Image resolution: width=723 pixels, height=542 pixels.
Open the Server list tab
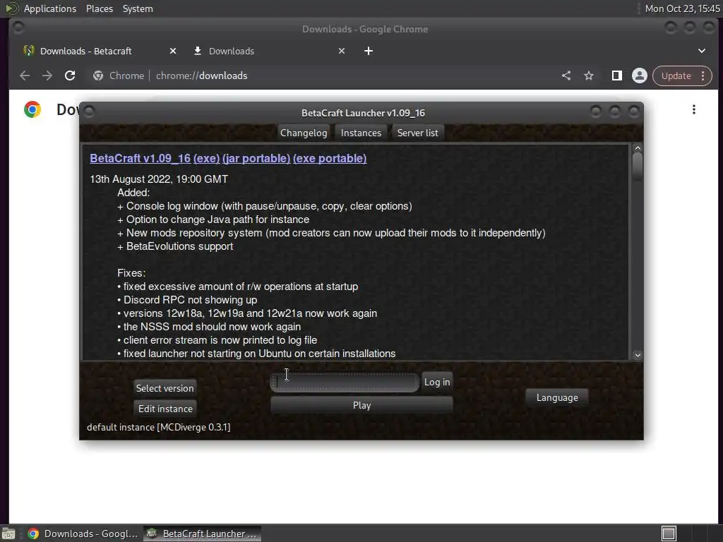click(x=417, y=133)
